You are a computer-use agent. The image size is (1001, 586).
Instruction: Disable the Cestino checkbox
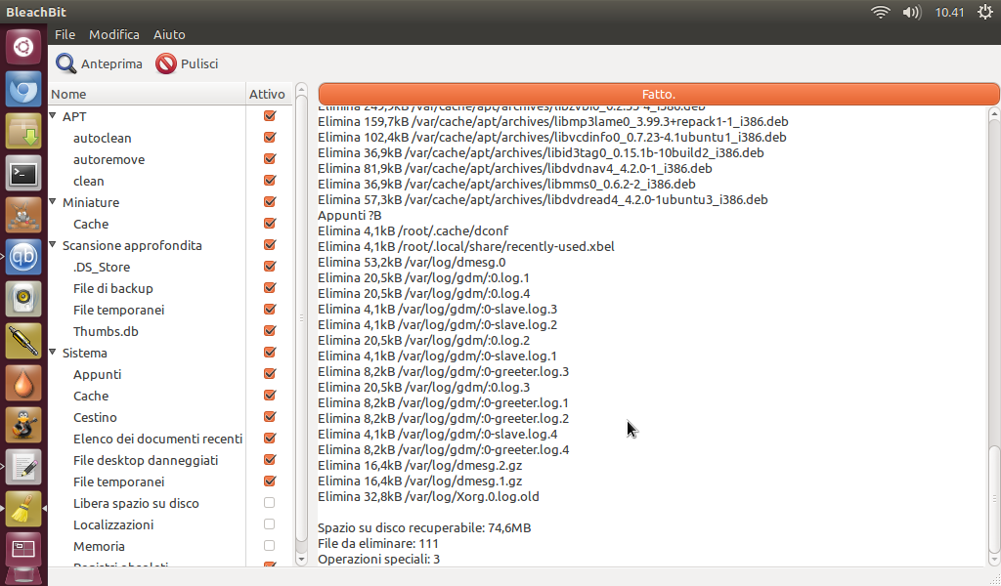pos(270,417)
